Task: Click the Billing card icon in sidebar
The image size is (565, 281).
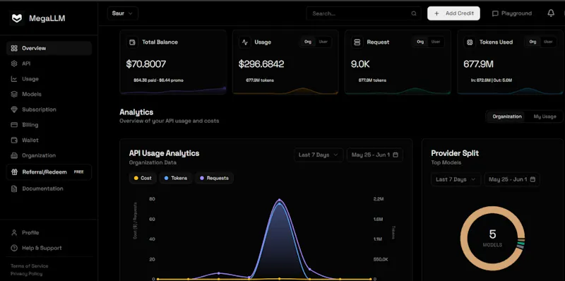Action: (x=14, y=125)
